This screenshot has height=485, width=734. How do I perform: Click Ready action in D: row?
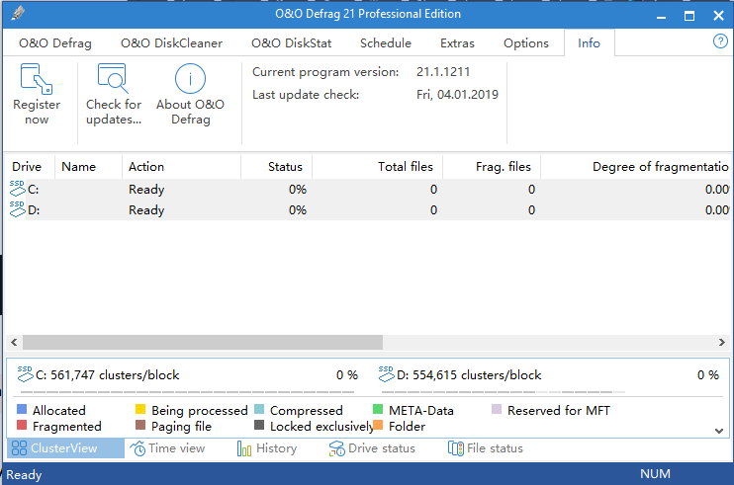[x=146, y=210]
